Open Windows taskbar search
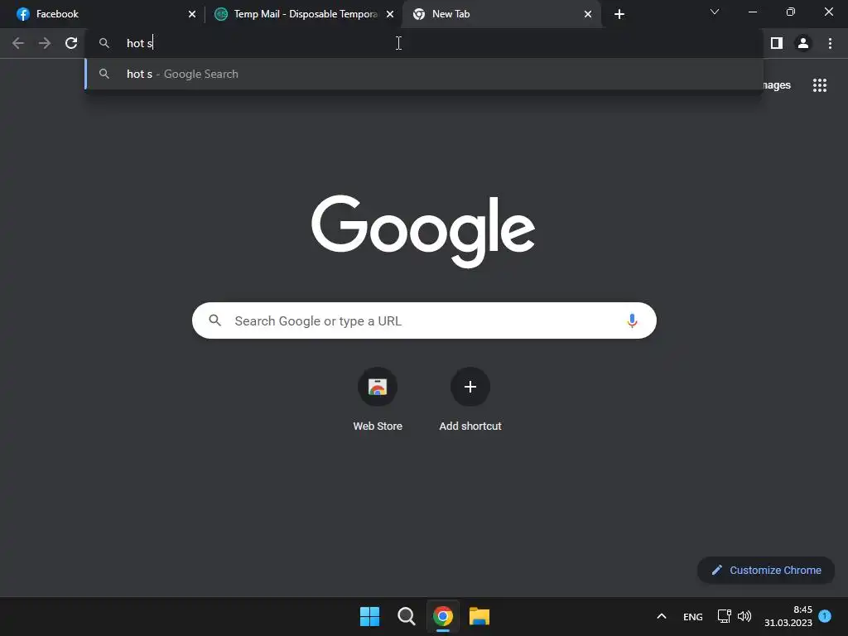 point(406,616)
